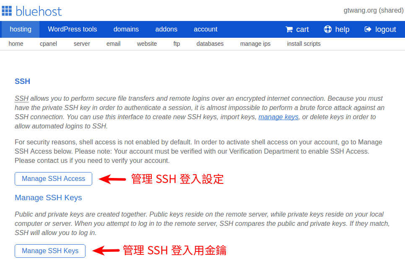
Task: Open the shopping cart icon
Action: tap(289, 29)
